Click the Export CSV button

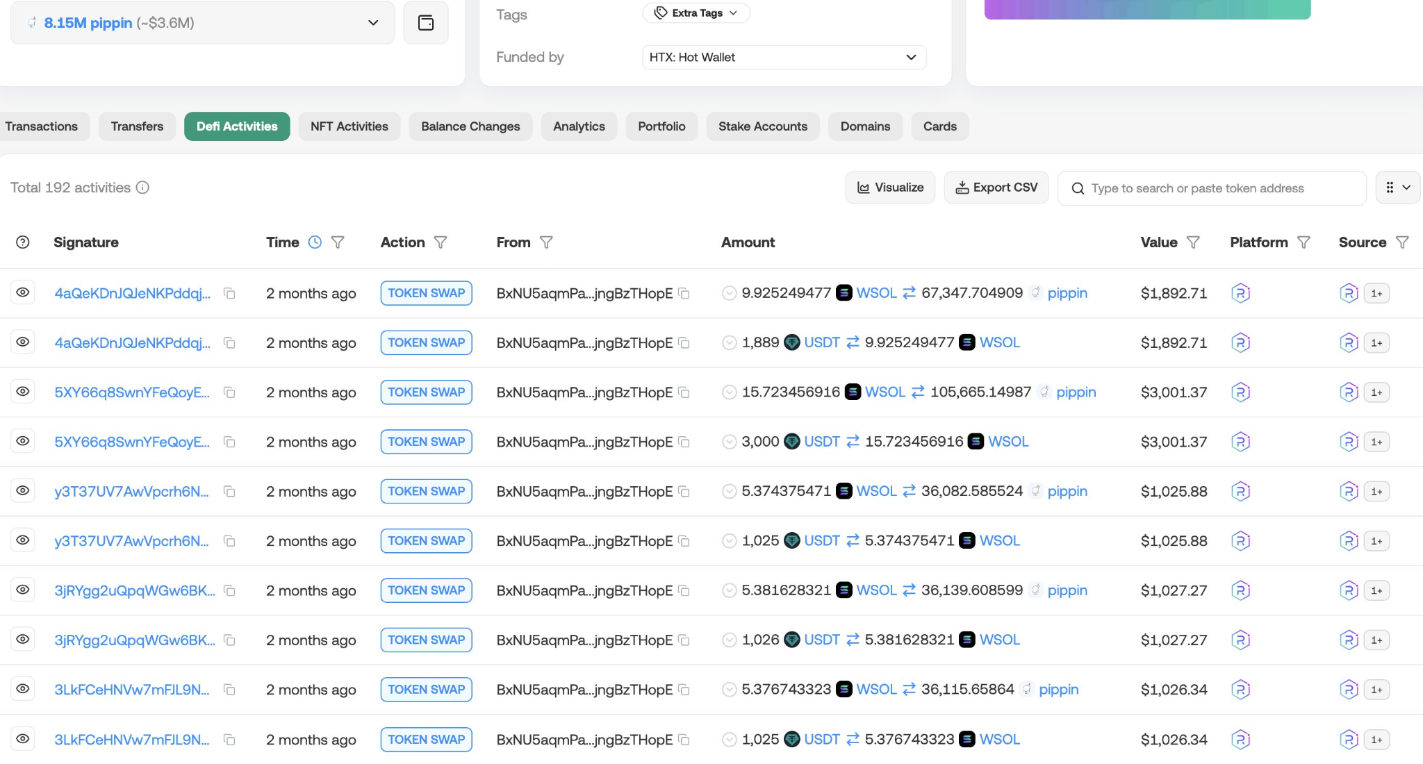coord(996,188)
